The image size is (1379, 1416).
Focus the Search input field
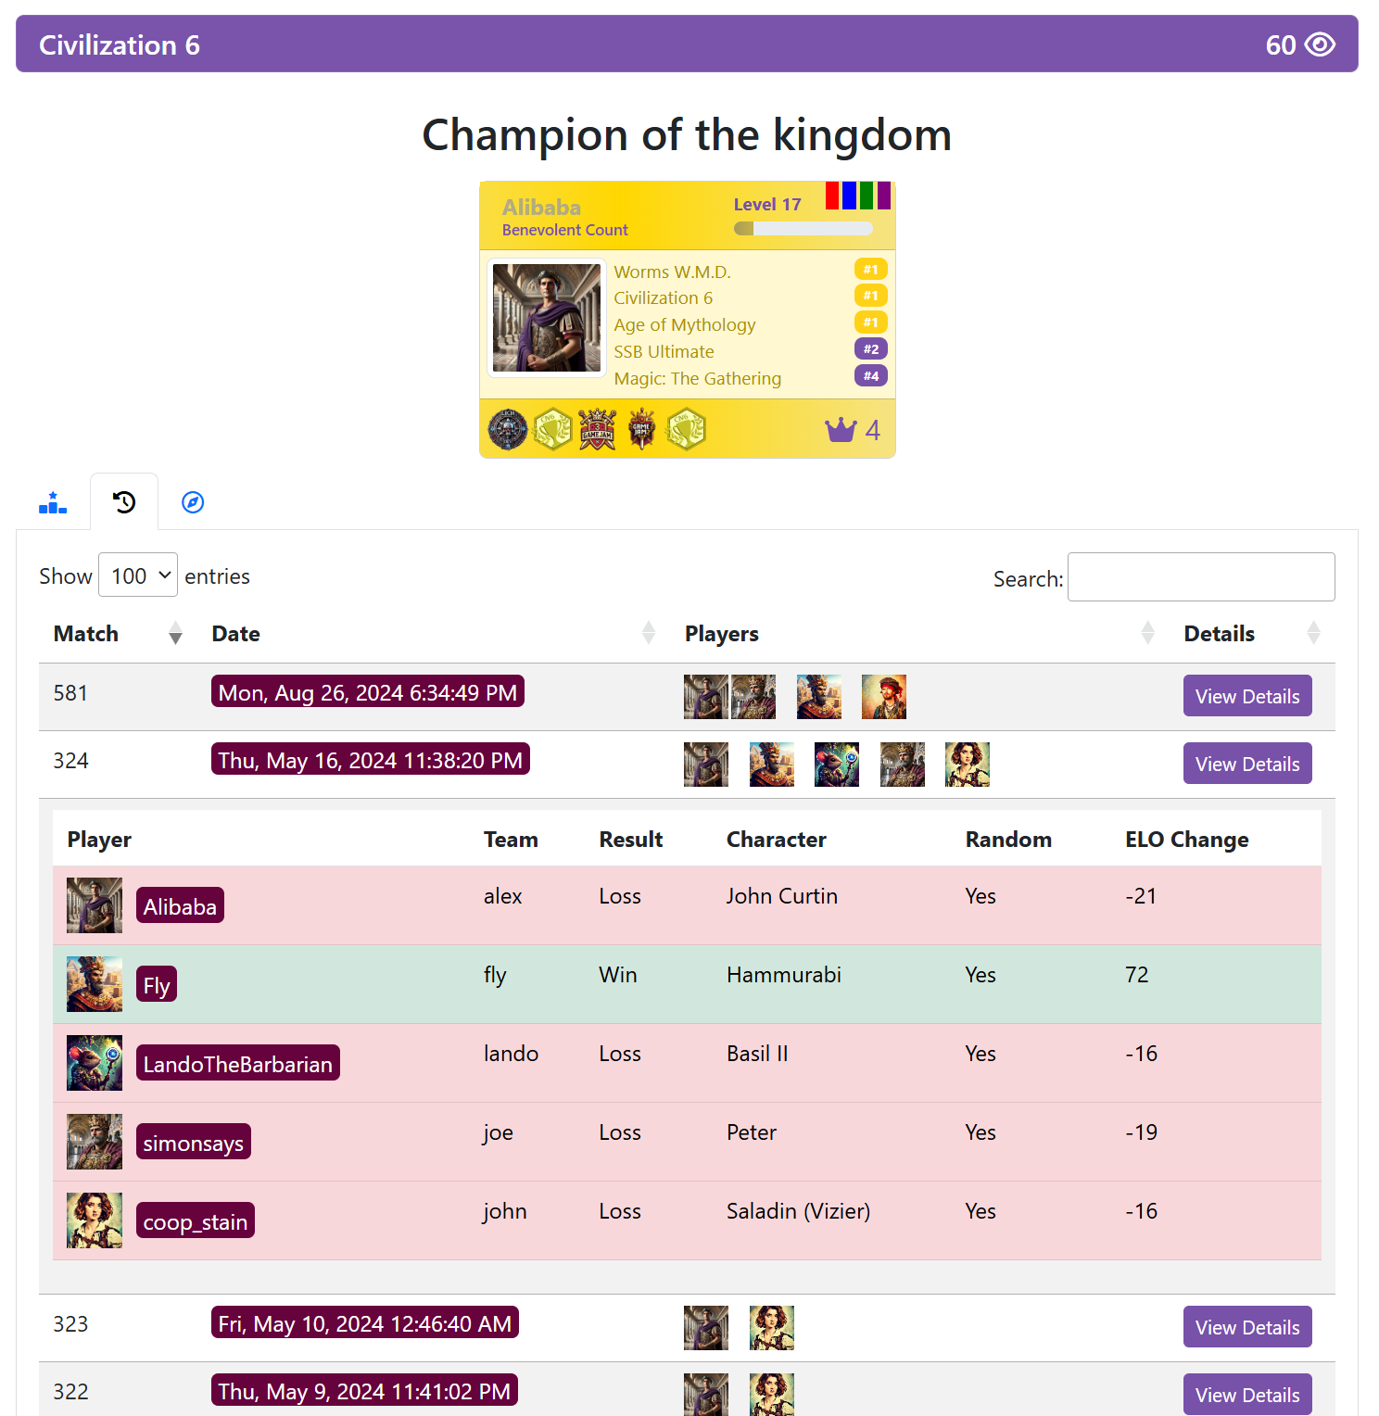(x=1201, y=576)
